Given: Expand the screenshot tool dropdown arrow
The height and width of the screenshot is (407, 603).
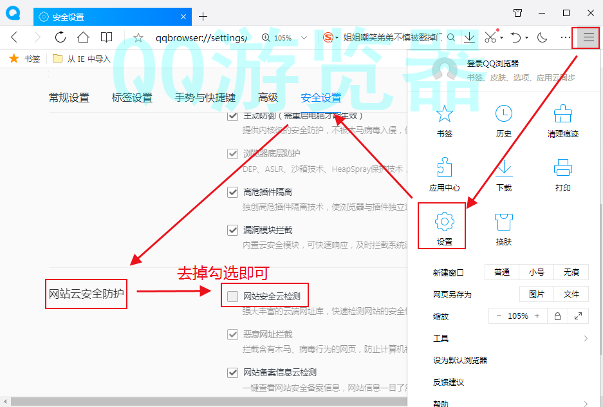Looking at the screenshot, I should click(x=501, y=38).
